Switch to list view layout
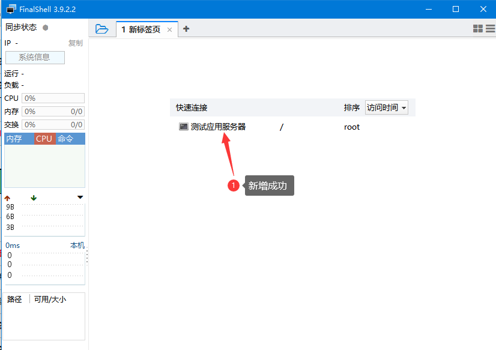 click(x=490, y=28)
